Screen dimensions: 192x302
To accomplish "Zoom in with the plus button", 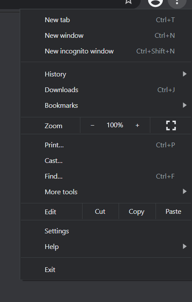I will pyautogui.click(x=137, y=126).
